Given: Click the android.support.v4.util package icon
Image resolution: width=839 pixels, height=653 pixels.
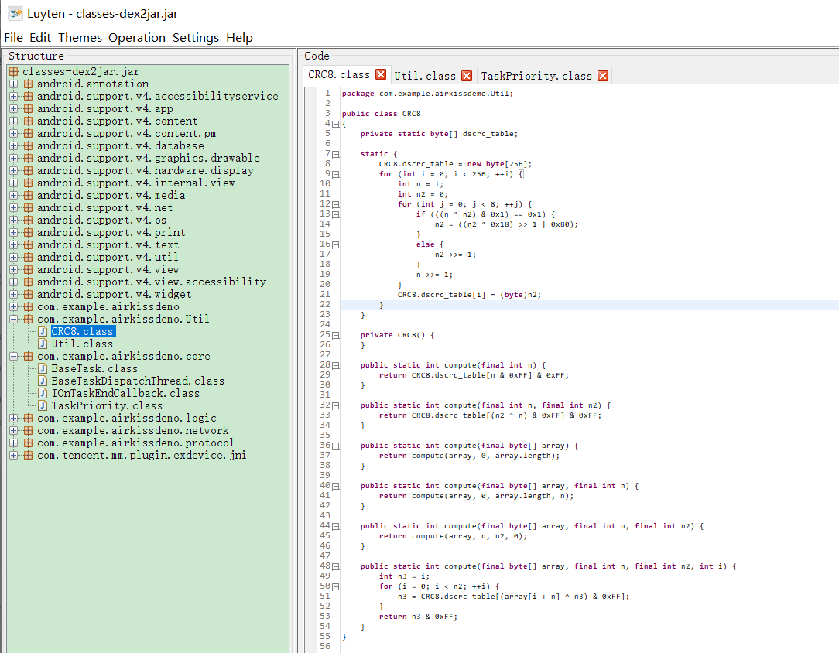Looking at the screenshot, I should 28,257.
